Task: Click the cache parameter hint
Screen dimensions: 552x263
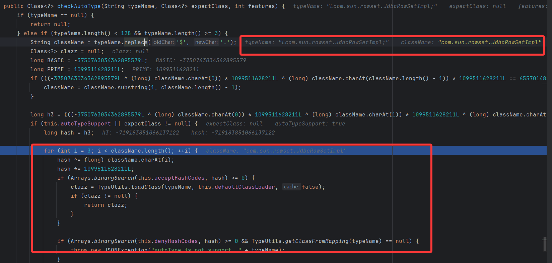Action: pyautogui.click(x=291, y=187)
